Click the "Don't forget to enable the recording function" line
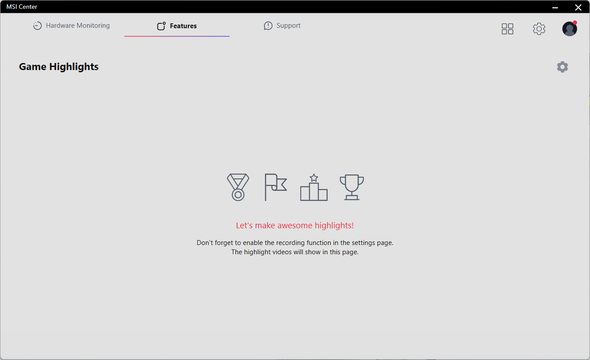 (295, 243)
